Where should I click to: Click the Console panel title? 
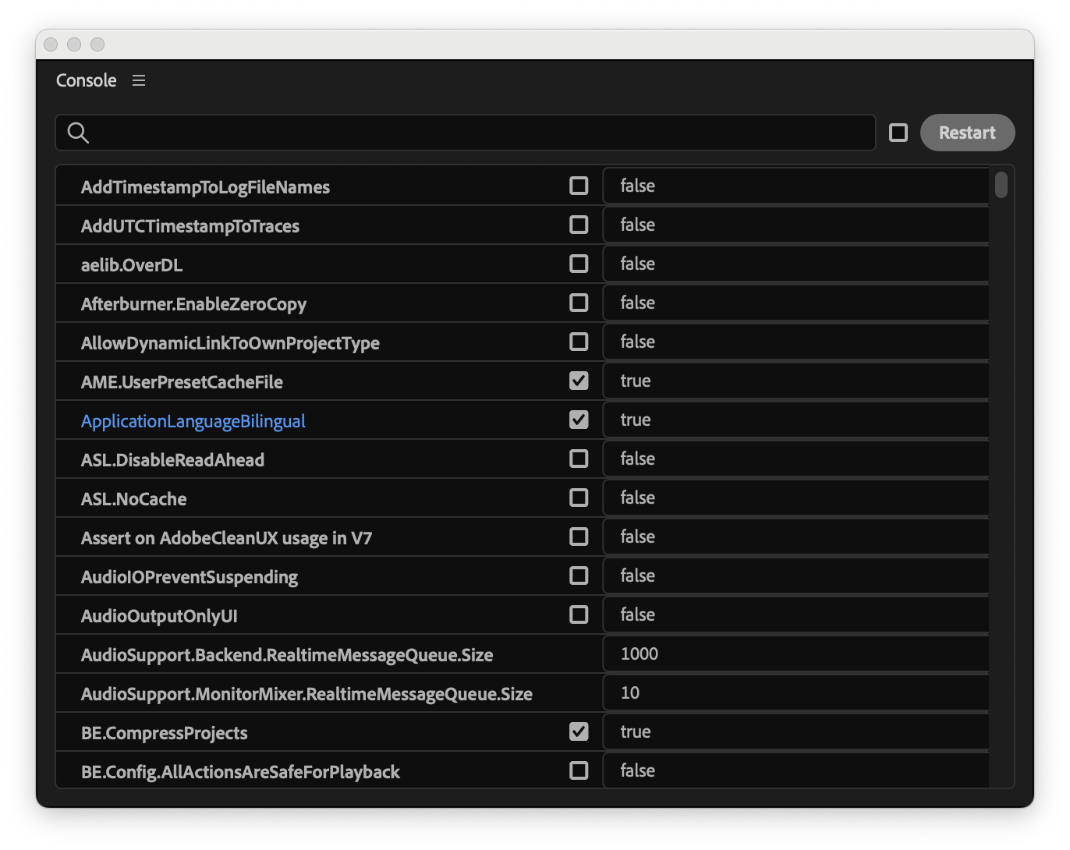(x=87, y=80)
